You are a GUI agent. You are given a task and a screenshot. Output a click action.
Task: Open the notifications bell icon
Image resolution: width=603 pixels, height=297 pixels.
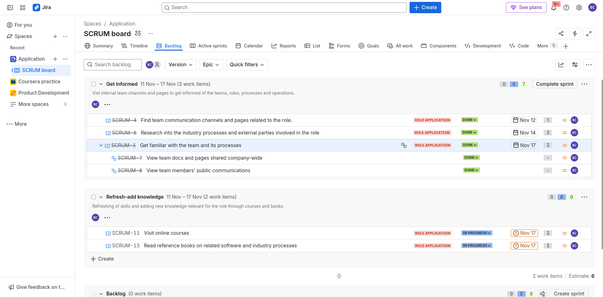[x=554, y=8]
